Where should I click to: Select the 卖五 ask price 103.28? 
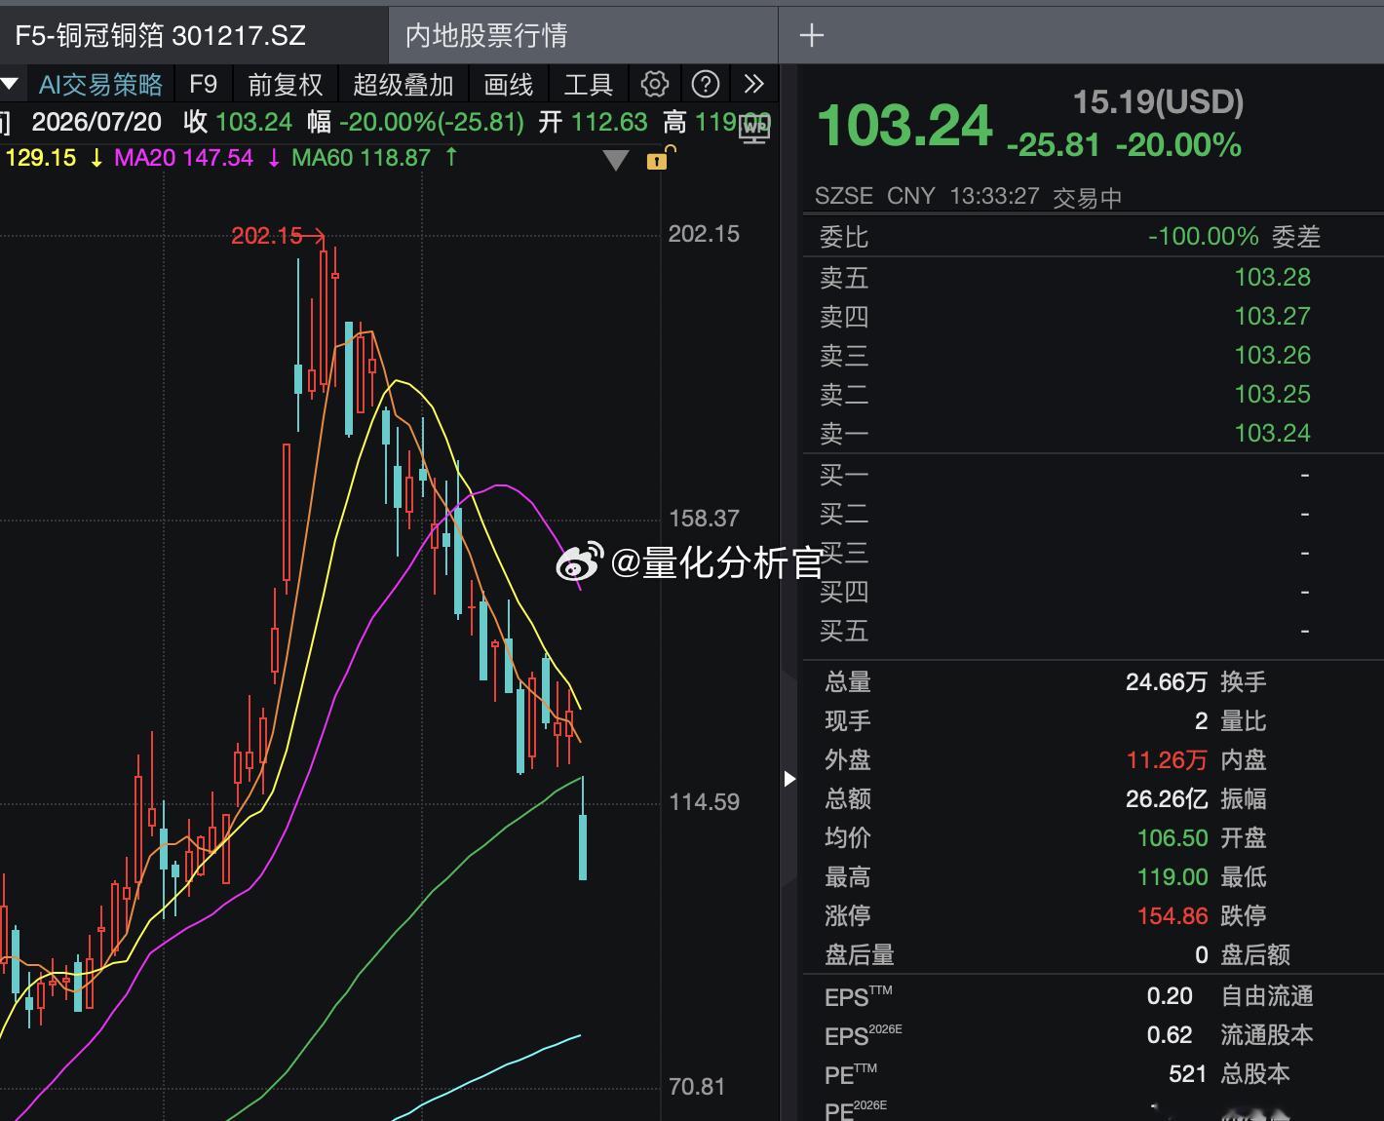(1272, 277)
